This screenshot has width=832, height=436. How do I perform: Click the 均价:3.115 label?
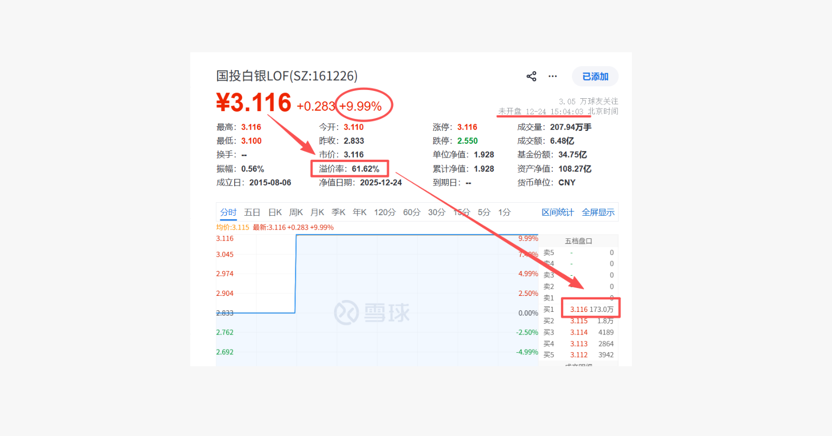233,227
